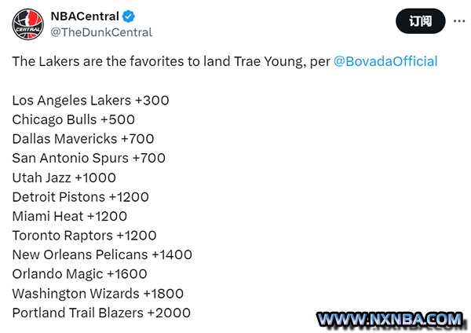
Task: Select the Miami Heat +1200 line
Action: pos(70,216)
